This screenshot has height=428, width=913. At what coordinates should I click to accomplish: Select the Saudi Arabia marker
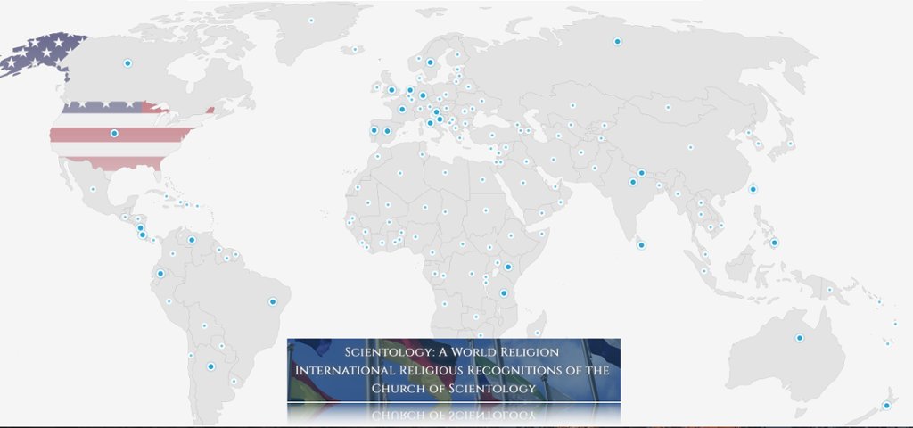522,183
